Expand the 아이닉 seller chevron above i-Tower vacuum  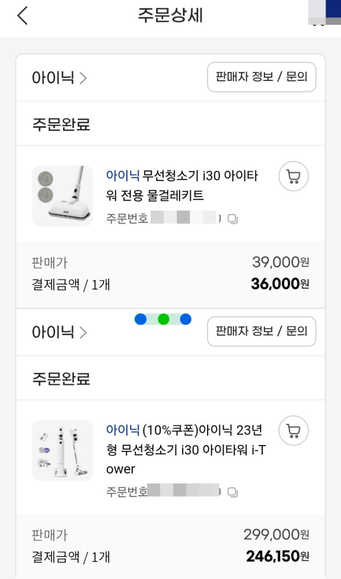point(83,332)
